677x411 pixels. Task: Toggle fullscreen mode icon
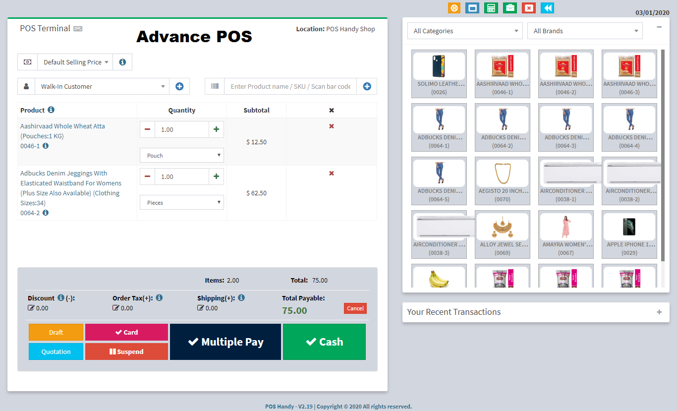[x=472, y=8]
